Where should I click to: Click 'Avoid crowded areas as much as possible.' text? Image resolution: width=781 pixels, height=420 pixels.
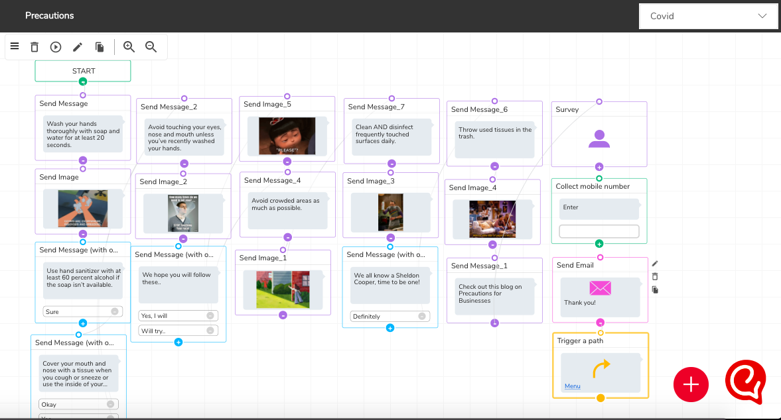coord(285,204)
